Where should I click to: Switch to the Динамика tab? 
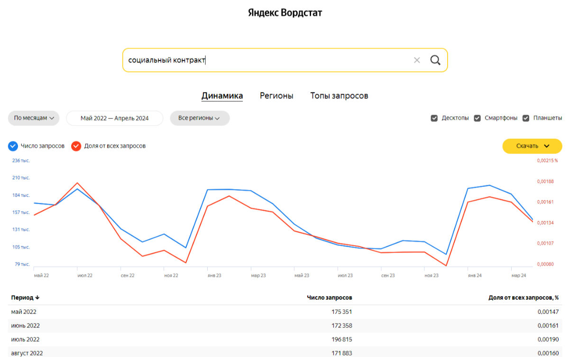(222, 96)
